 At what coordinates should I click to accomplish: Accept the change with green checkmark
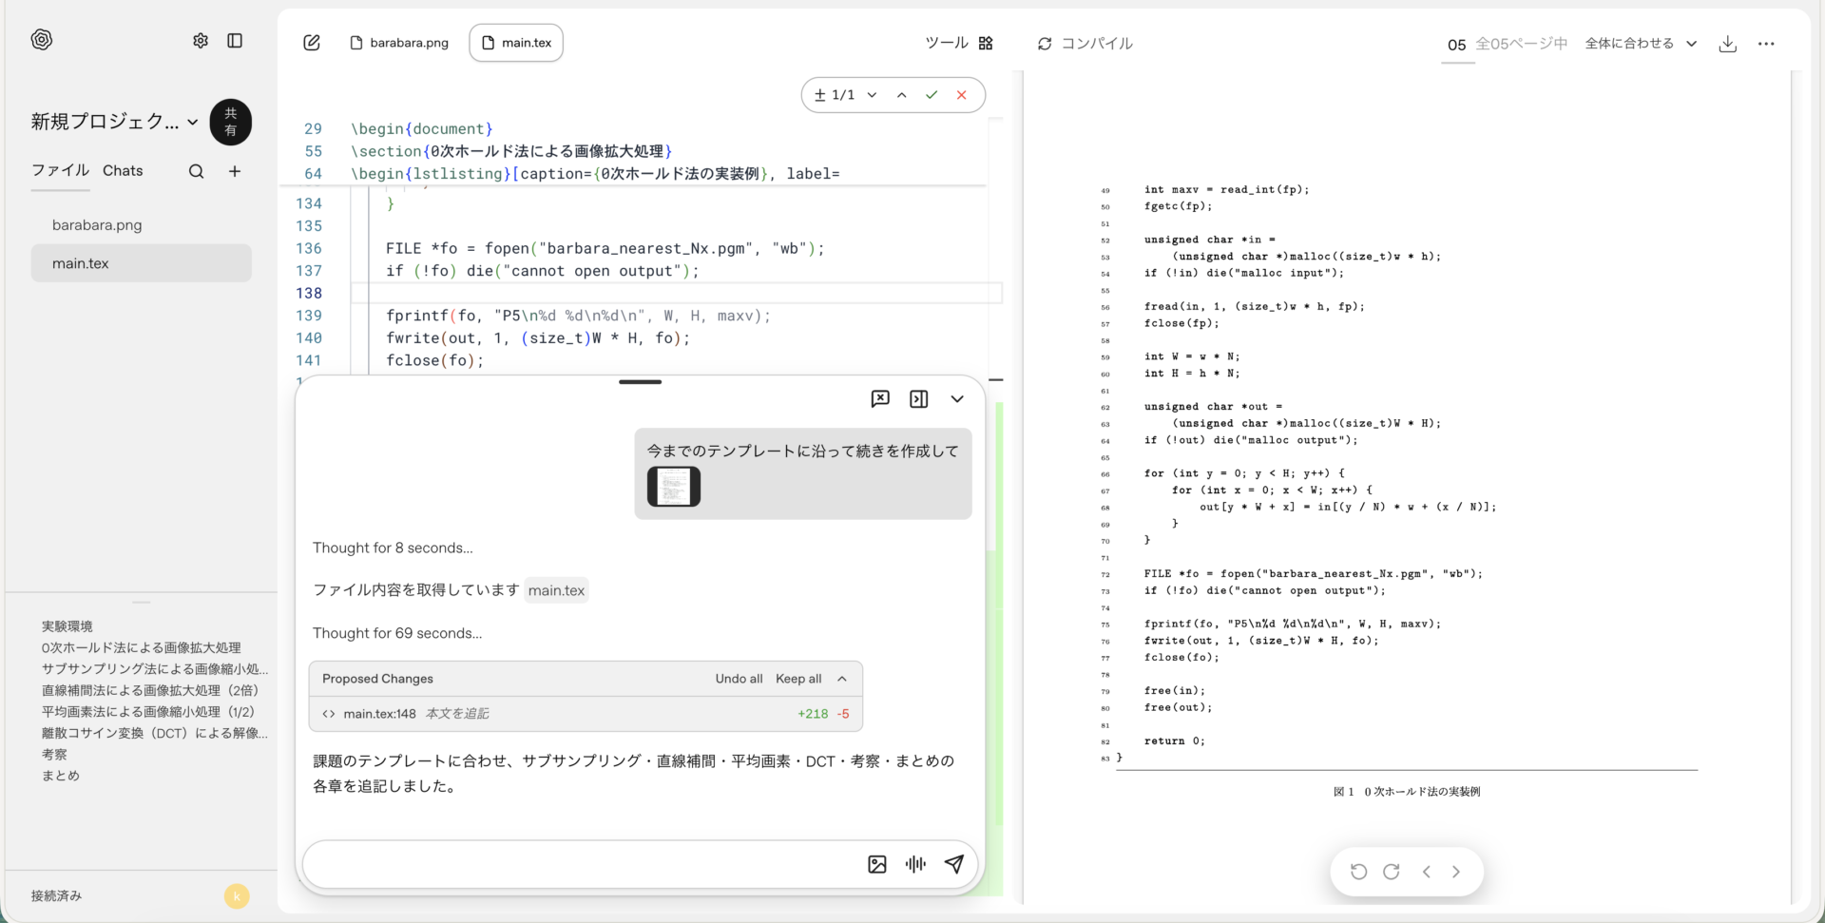(x=932, y=95)
